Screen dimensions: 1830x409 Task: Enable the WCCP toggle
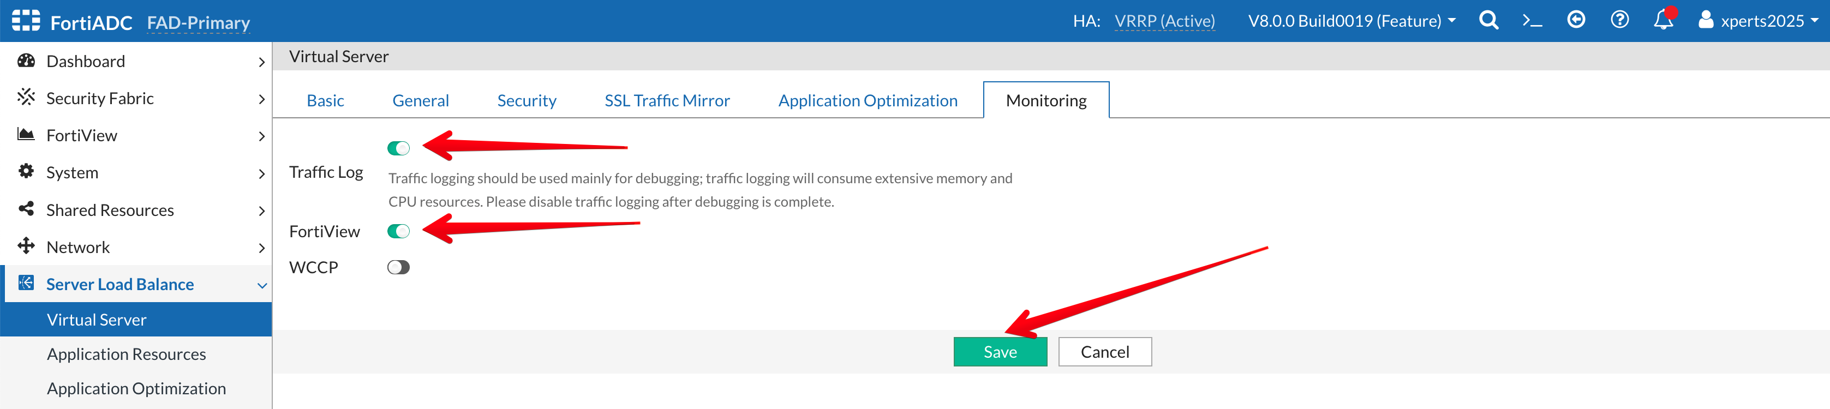(x=398, y=268)
